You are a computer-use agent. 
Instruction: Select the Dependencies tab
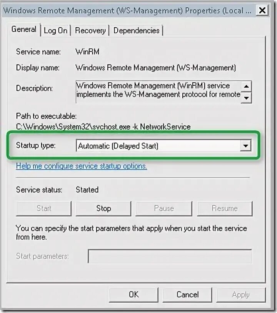click(137, 30)
